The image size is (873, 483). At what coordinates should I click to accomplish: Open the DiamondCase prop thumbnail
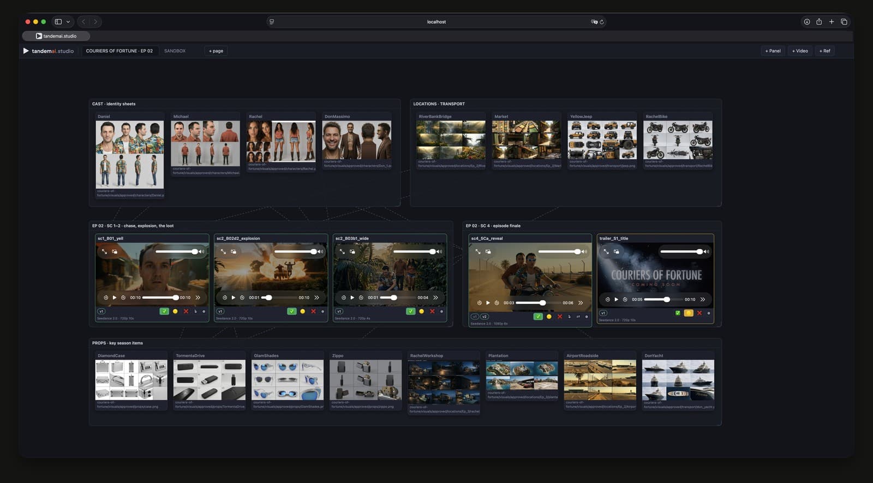[x=131, y=380]
